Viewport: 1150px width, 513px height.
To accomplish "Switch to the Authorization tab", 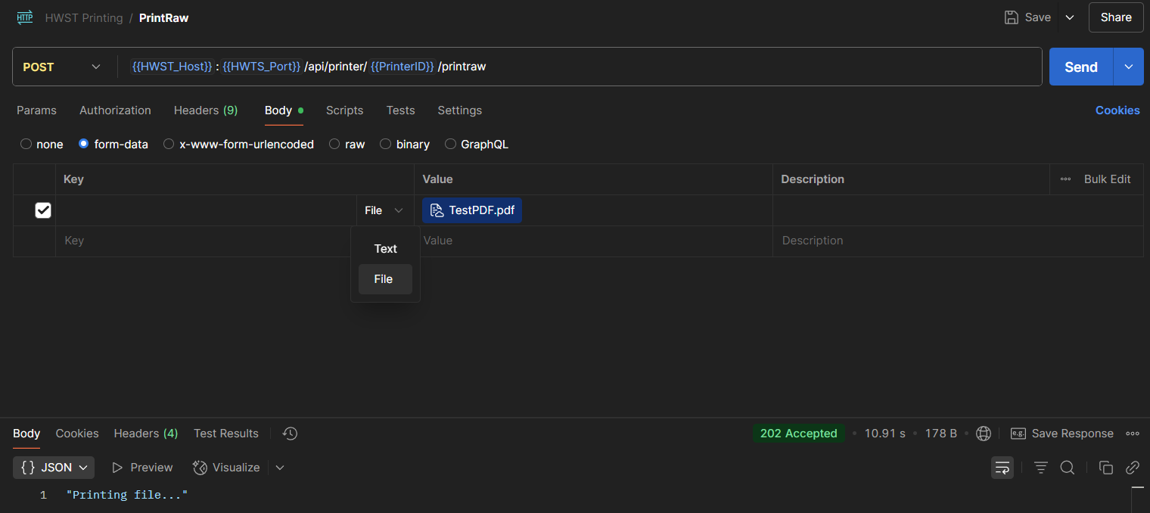I will [x=115, y=110].
